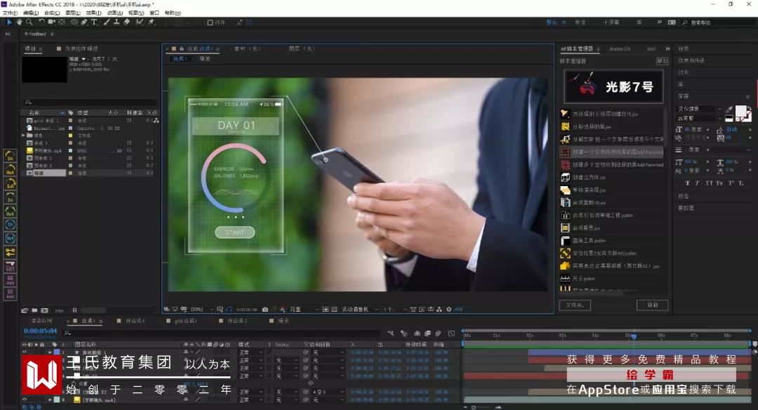Open the 合成 (Composition) menu
Image resolution: width=758 pixels, height=410 pixels.
coord(52,13)
